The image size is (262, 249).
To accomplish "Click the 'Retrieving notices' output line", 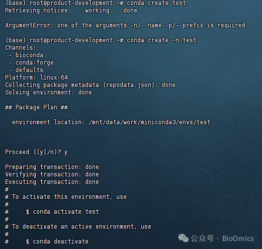I will [x=71, y=10].
